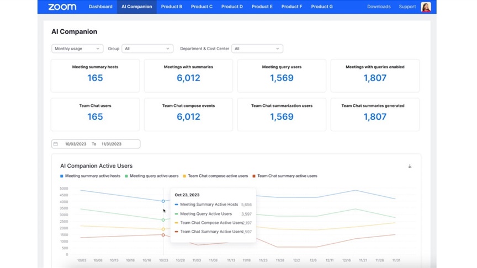Open the Support link
The width and height of the screenshot is (477, 268).
(x=407, y=7)
